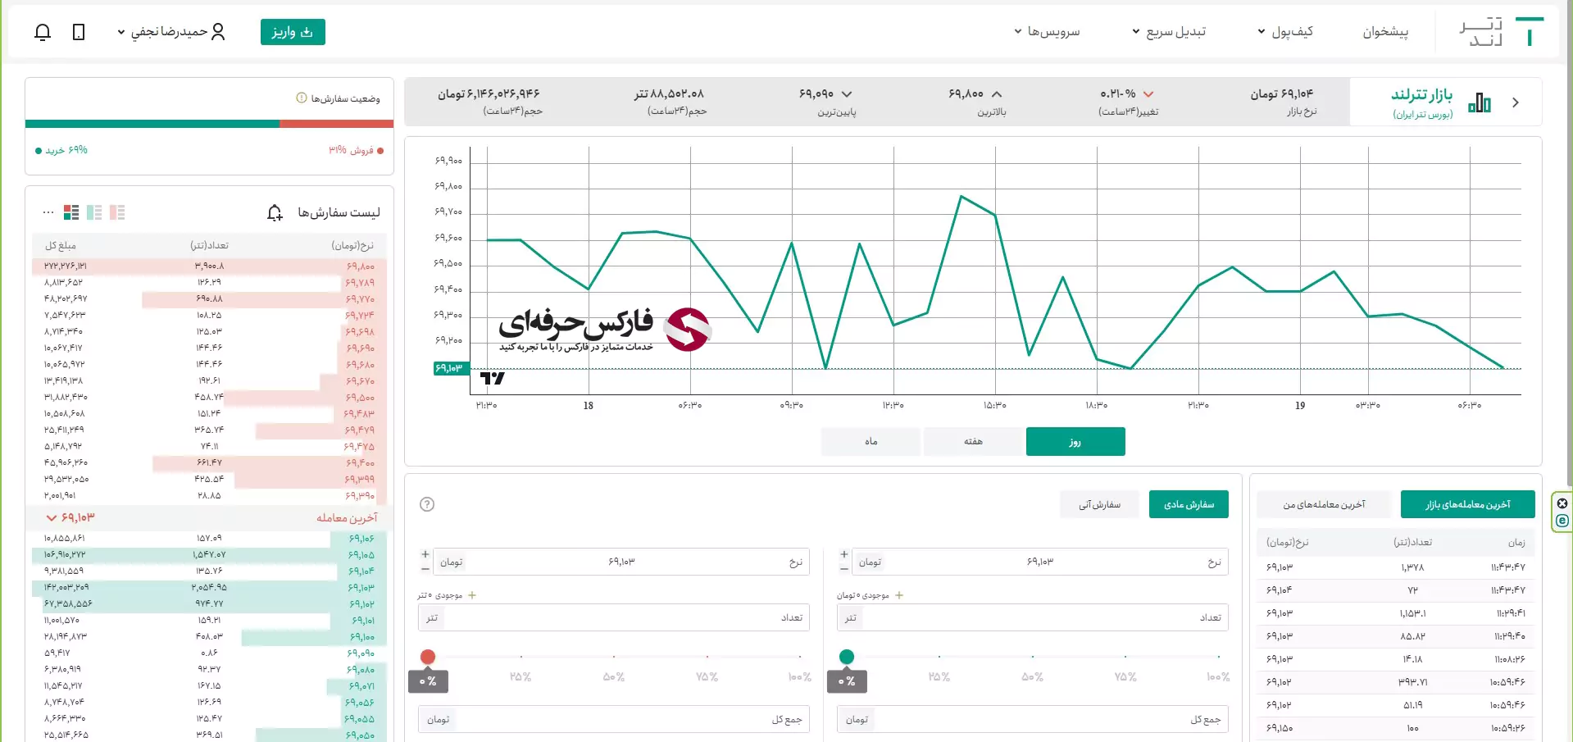Click the user profile avatar icon
This screenshot has width=1573, height=742.
218,32
